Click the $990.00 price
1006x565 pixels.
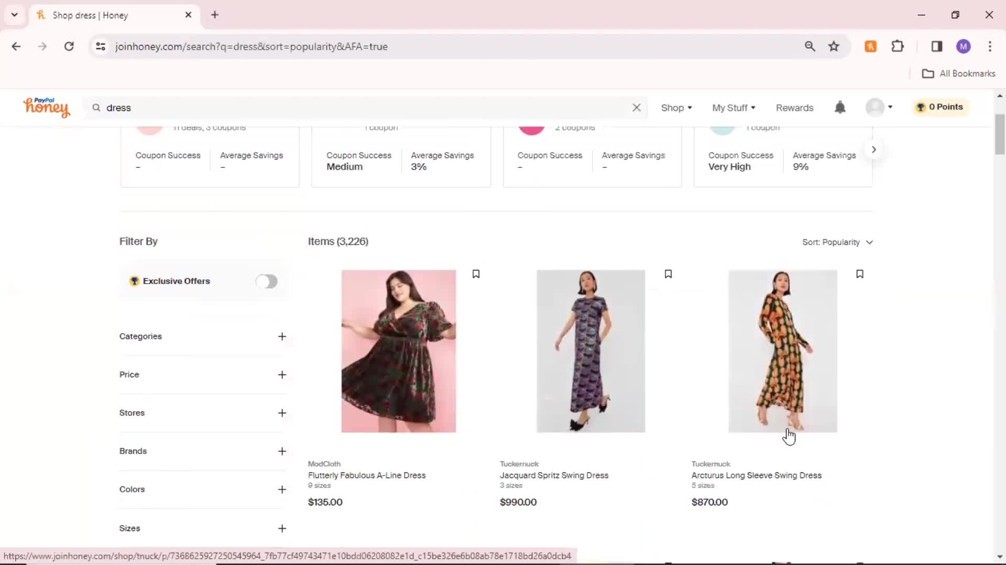pos(518,502)
